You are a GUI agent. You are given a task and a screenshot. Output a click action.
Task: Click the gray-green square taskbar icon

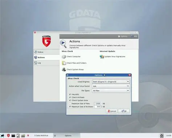click(x=23, y=135)
